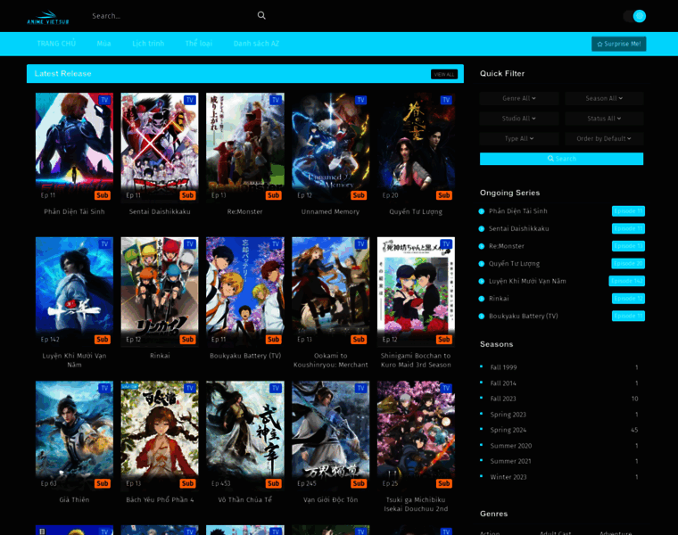Open Danh sách AZ menu item

pos(256,44)
